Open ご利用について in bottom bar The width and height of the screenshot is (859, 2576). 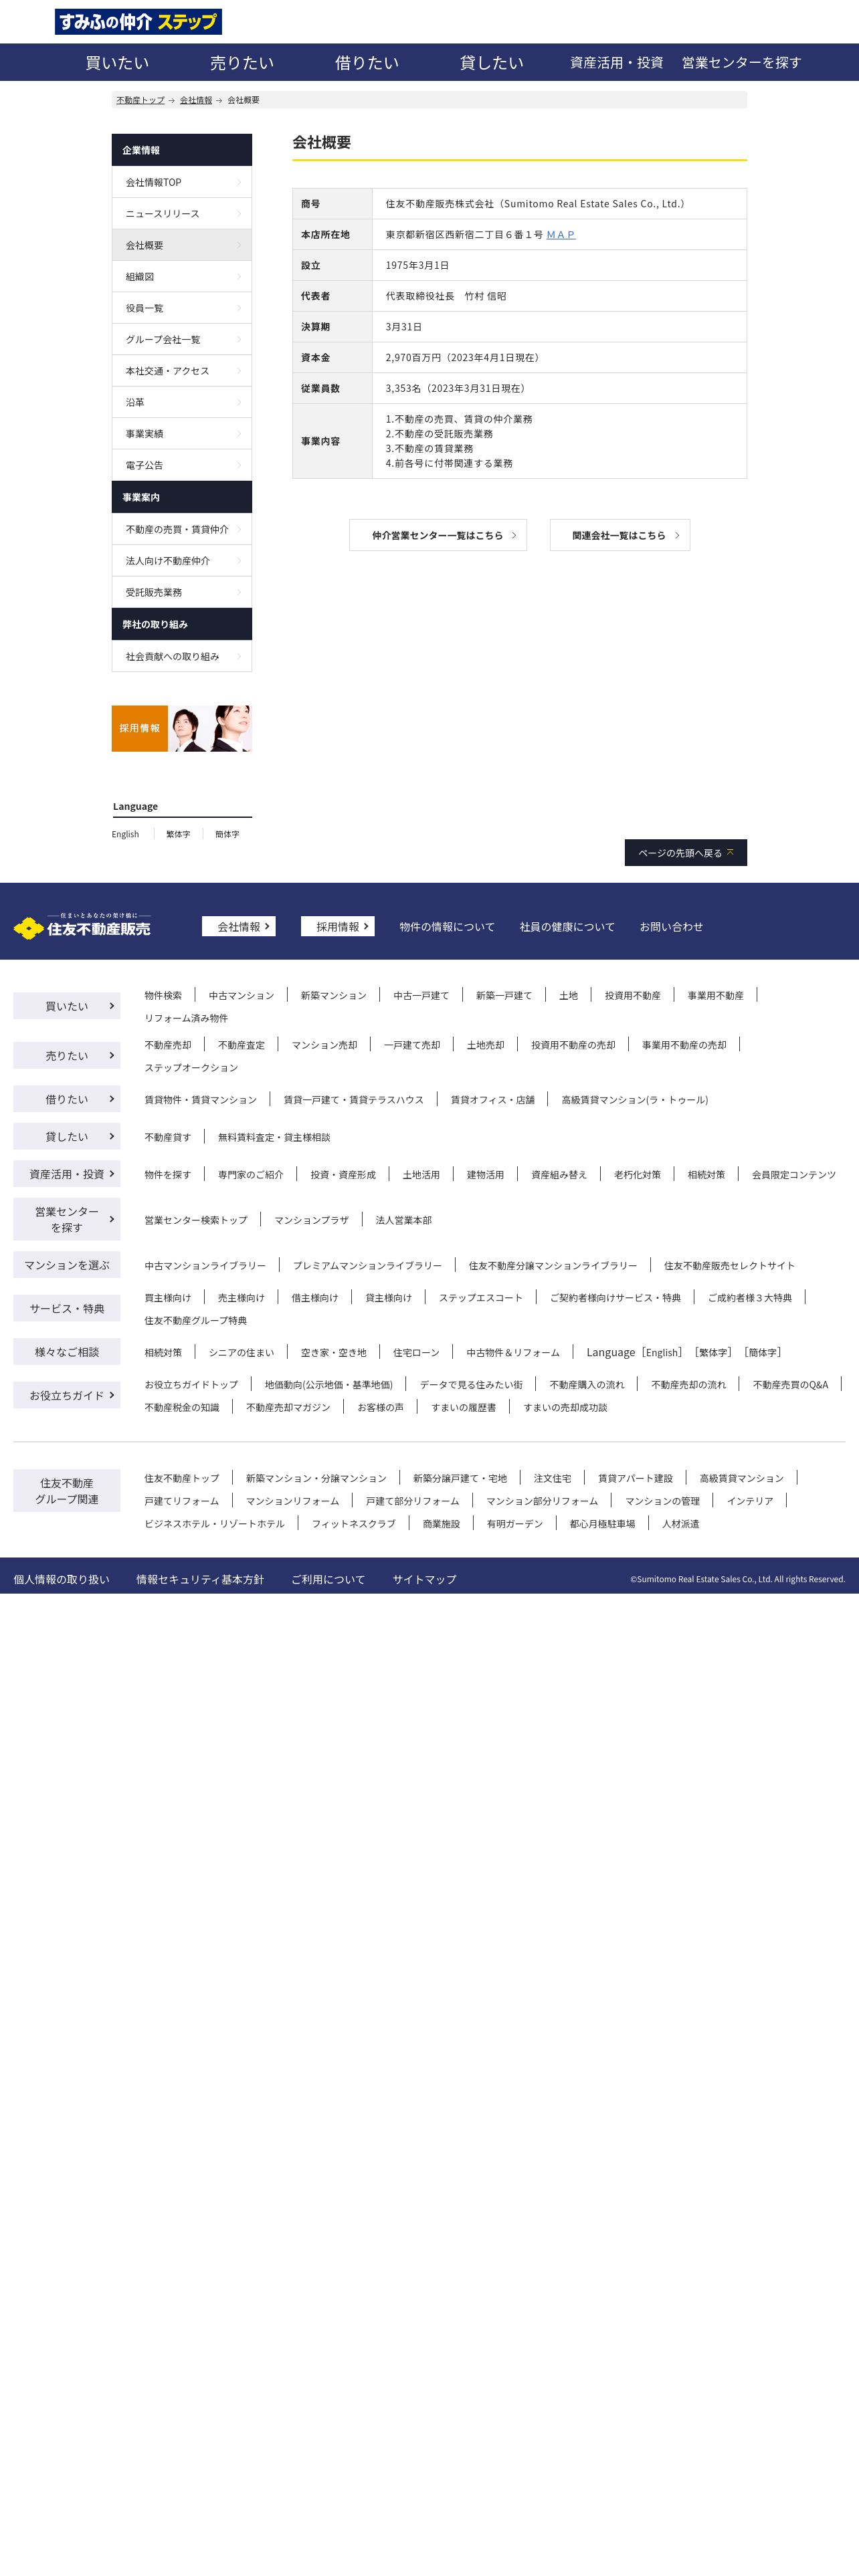pyautogui.click(x=328, y=1580)
